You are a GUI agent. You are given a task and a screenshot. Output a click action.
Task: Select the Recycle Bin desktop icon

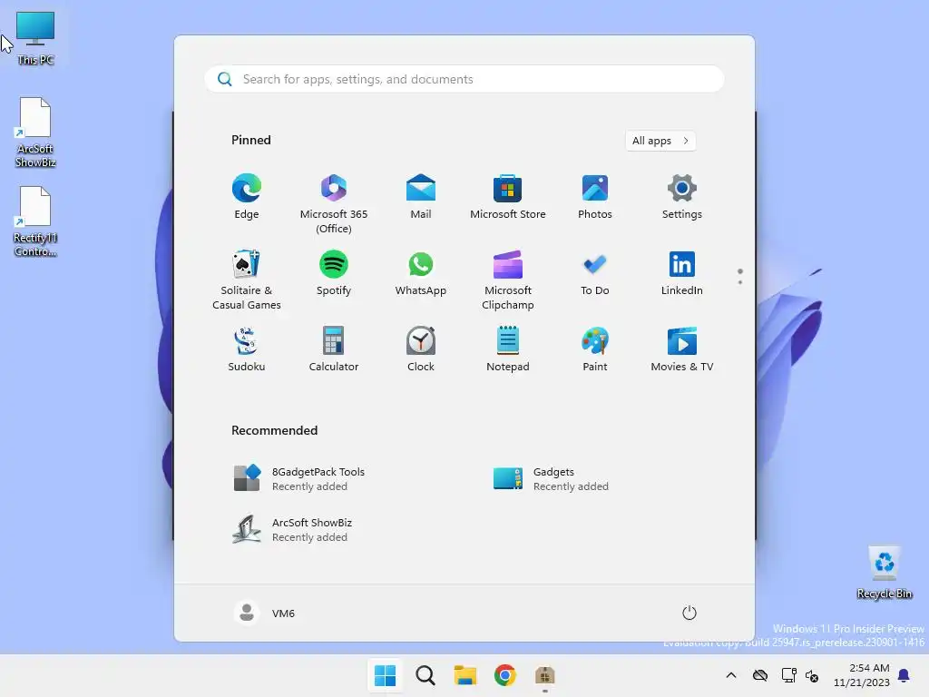tap(885, 573)
